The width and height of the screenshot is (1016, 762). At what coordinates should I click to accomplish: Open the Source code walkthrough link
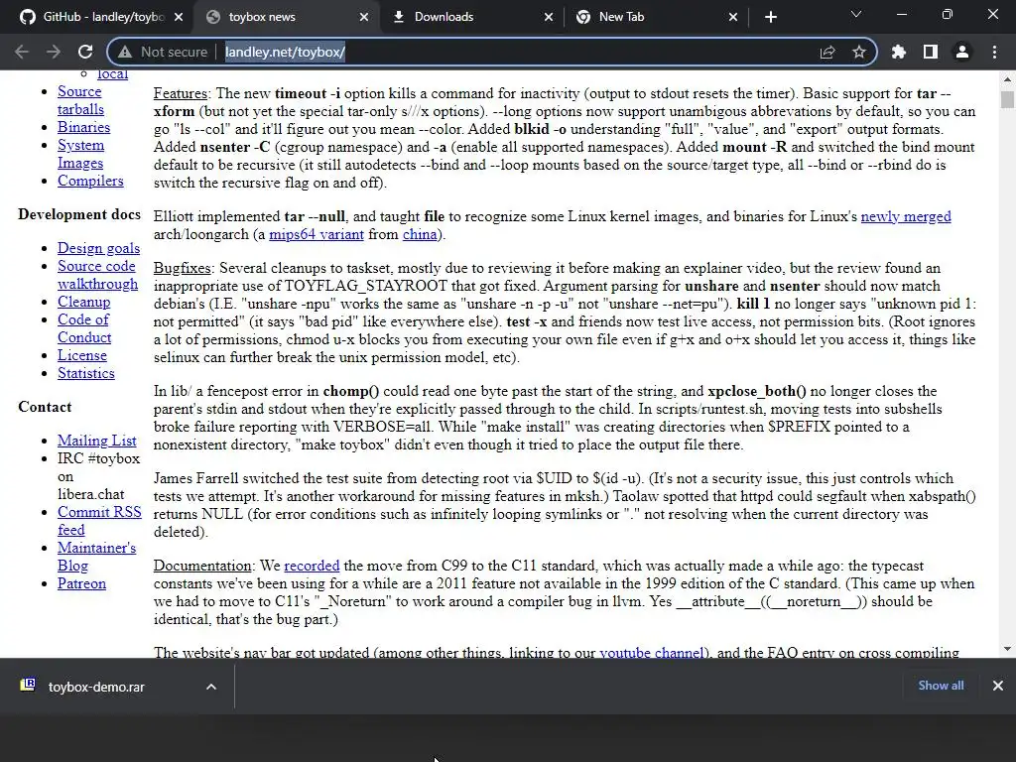coord(97,275)
